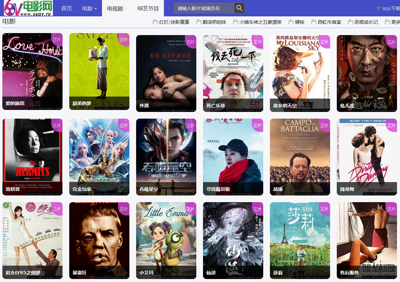400x282 pixels.
Task: Select the 战场 movie thumbnail
Action: pos(300,157)
